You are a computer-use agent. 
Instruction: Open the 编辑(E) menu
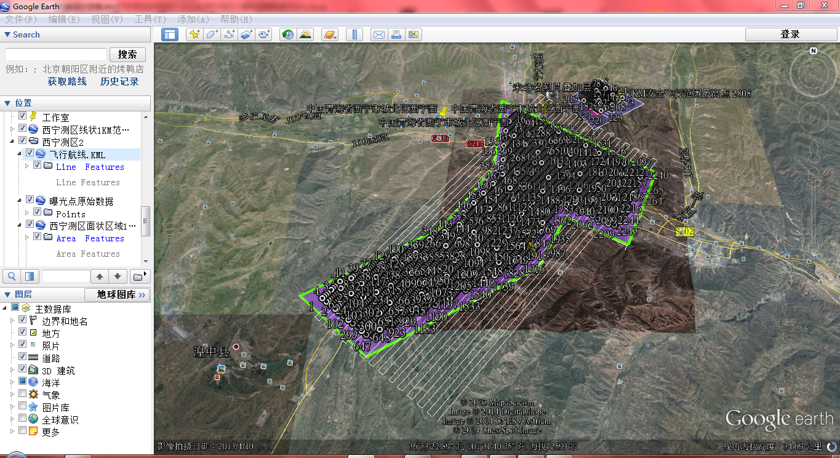click(x=65, y=19)
